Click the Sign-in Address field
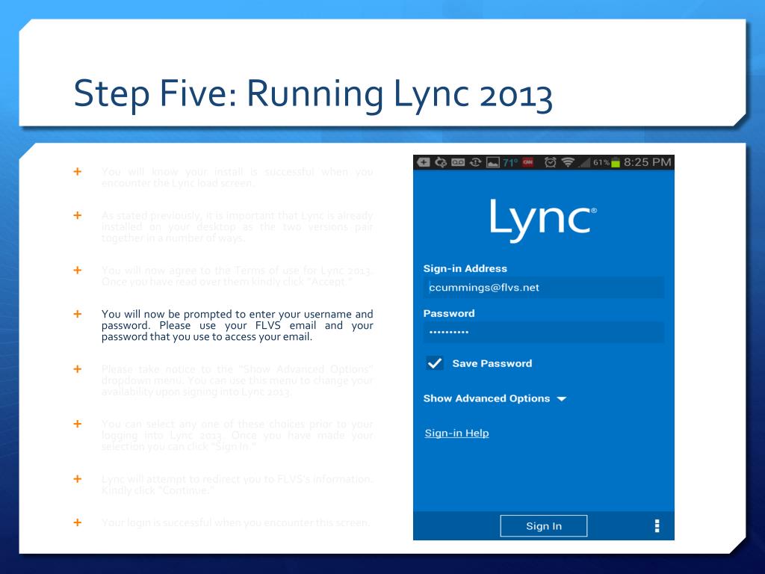Viewport: 765px width, 574px height. [x=544, y=288]
